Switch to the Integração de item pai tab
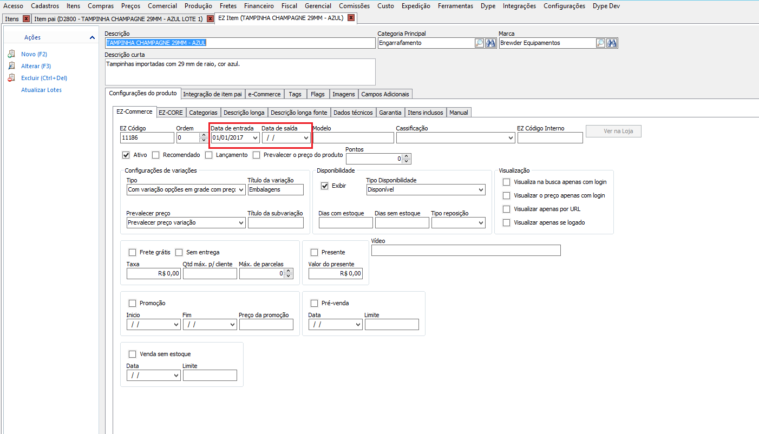 coord(213,94)
